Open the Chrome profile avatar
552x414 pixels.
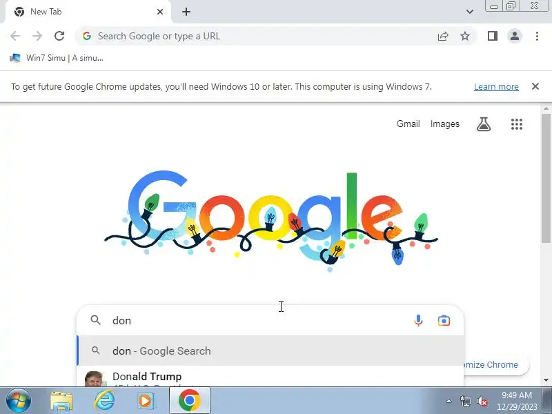point(514,36)
